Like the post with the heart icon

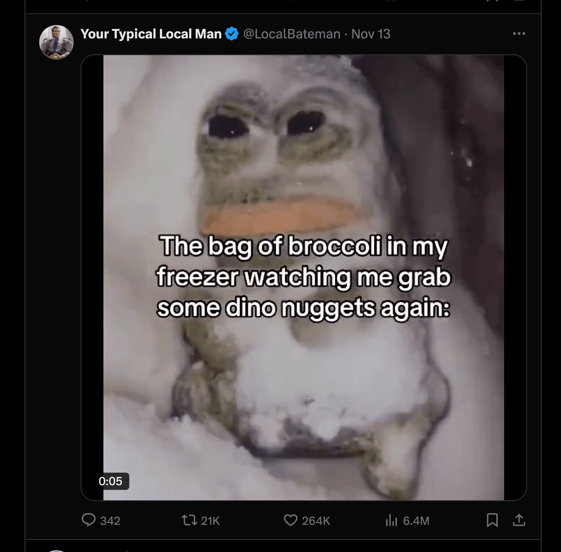pyautogui.click(x=291, y=521)
